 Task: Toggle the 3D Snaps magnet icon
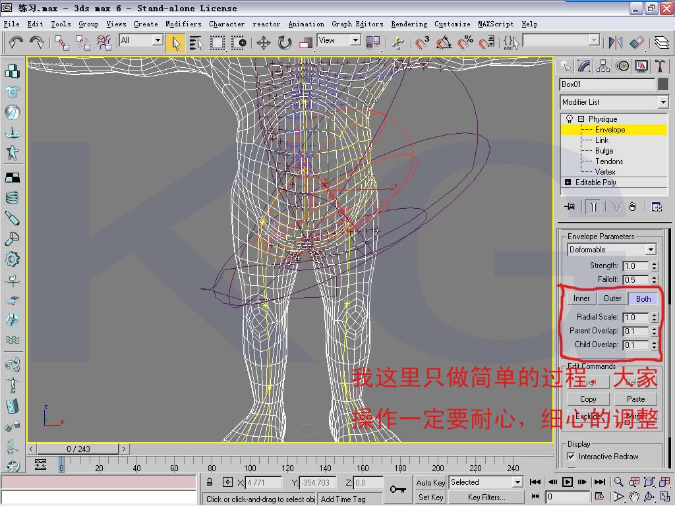coord(423,43)
